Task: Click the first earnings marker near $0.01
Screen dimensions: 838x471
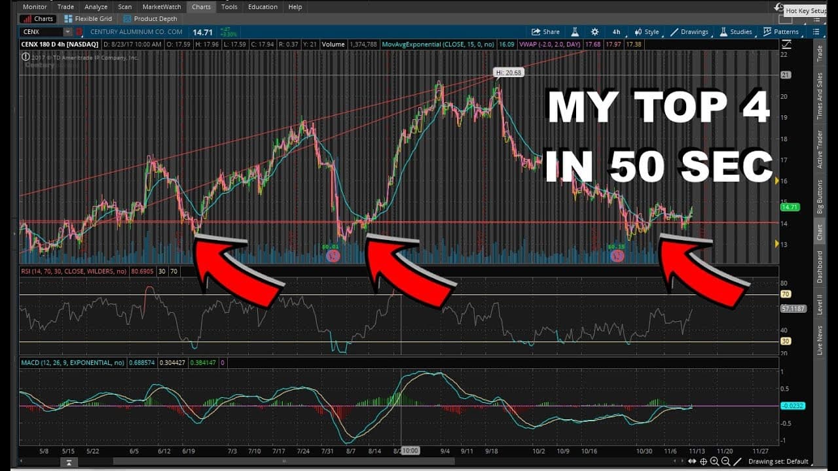Action: [x=333, y=256]
